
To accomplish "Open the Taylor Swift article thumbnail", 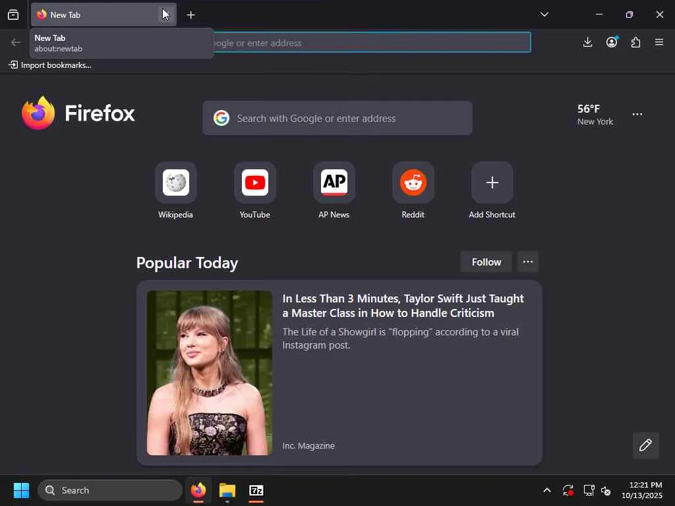I will coord(209,373).
